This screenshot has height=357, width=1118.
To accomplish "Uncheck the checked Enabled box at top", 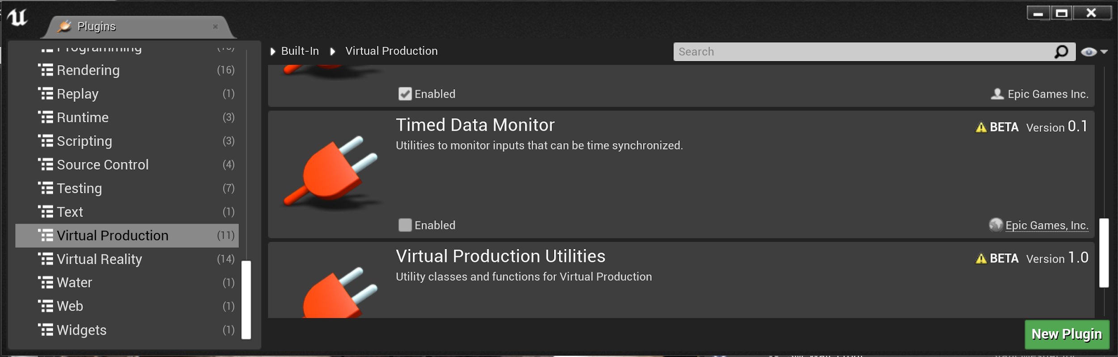I will click(405, 94).
